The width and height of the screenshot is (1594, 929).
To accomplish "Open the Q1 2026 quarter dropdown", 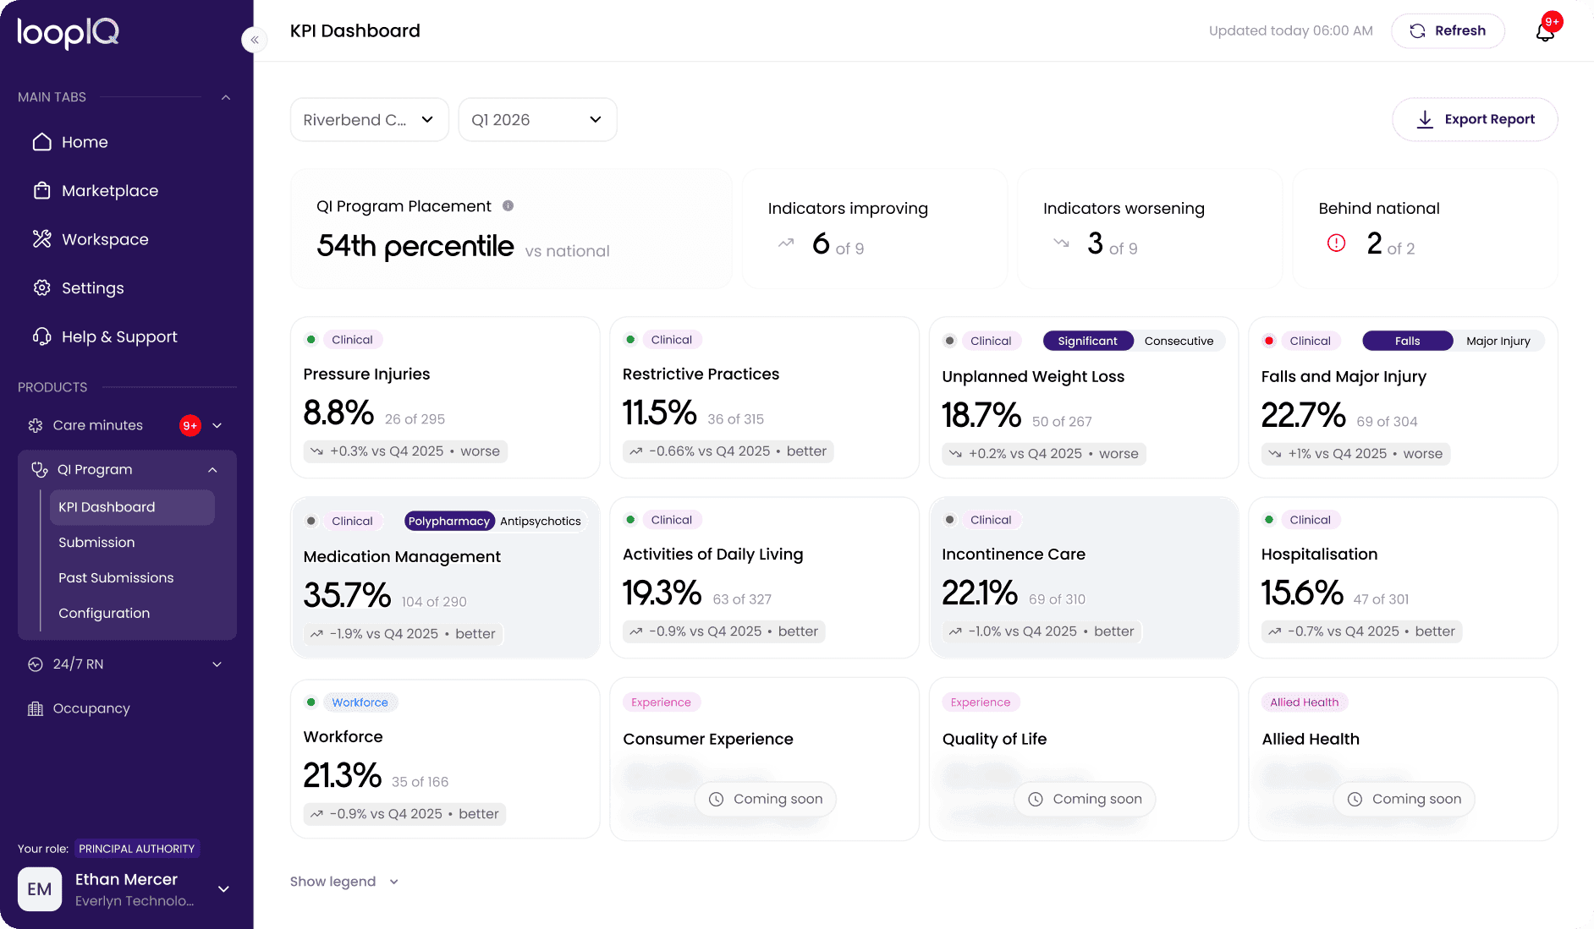I will pos(537,120).
